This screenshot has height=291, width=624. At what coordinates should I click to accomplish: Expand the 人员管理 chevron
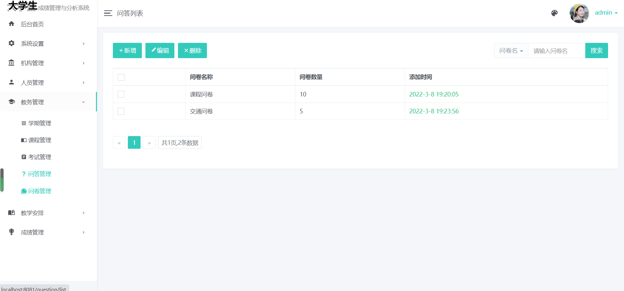pyautogui.click(x=84, y=82)
